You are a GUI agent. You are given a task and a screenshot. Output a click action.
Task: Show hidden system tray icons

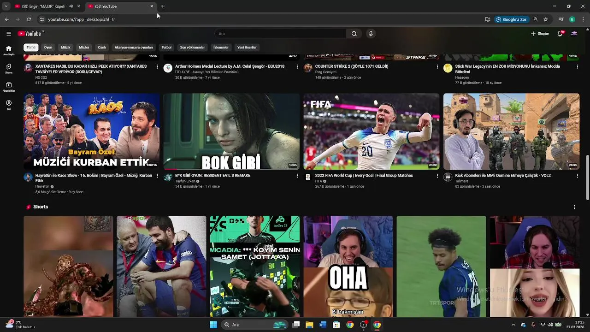click(x=513, y=325)
